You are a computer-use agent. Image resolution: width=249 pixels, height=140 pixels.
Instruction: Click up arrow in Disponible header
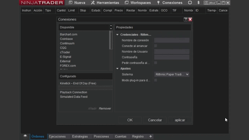[x=111, y=26]
